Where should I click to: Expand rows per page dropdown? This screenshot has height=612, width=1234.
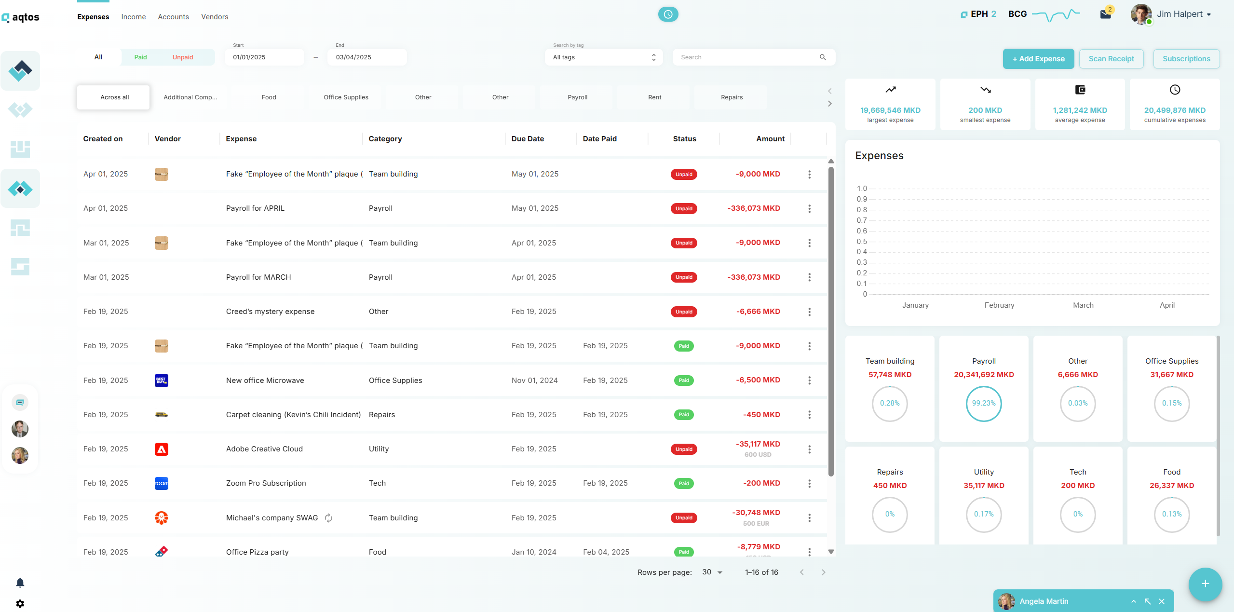(712, 572)
